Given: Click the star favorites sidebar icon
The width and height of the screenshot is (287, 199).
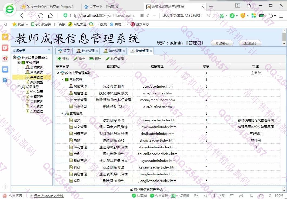Looking at the screenshot, I should [x=5, y=37].
